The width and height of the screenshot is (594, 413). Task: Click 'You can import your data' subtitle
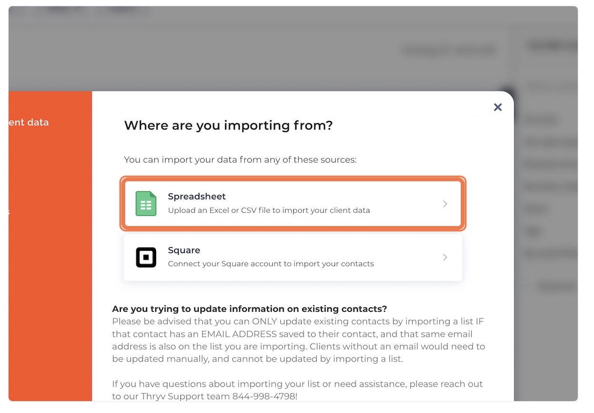click(240, 159)
